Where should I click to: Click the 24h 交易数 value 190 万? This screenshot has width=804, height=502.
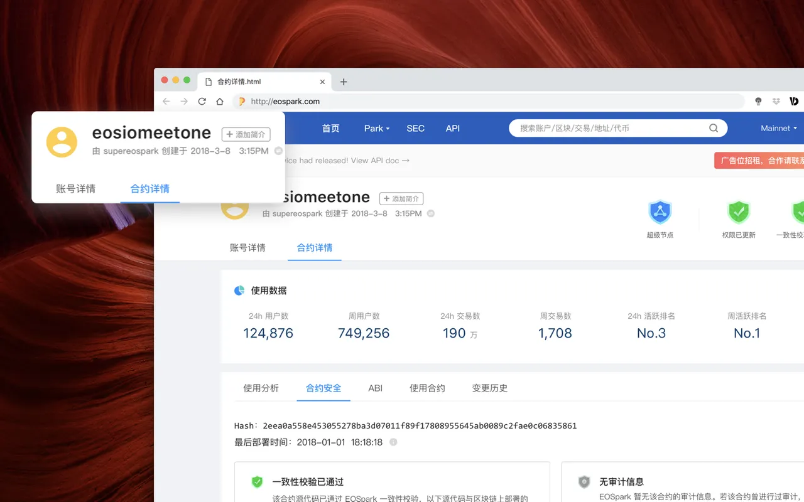click(x=460, y=334)
